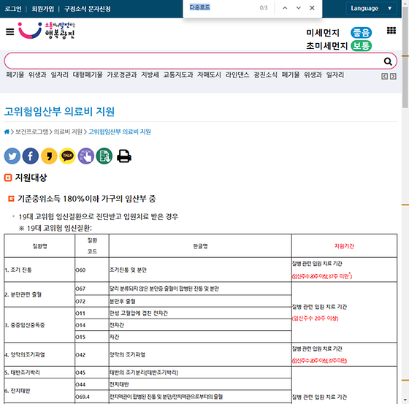Viewport: 409px width, 404px height.
Task: Select the 라인댄스 keyword
Action: (237, 75)
